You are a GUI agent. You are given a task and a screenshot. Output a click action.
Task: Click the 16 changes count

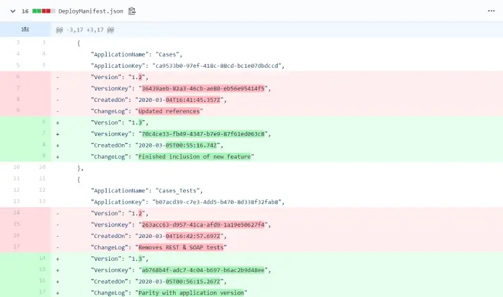(x=25, y=11)
